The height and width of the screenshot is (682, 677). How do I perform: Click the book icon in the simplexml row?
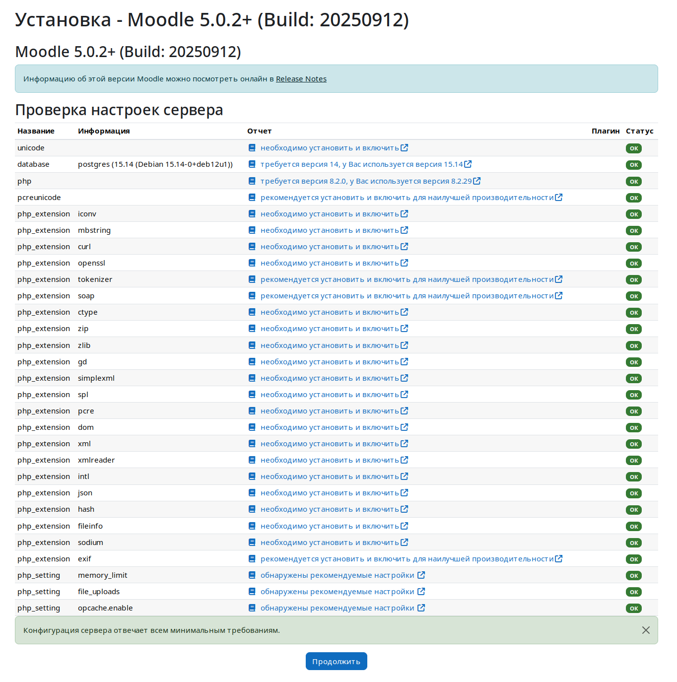252,378
